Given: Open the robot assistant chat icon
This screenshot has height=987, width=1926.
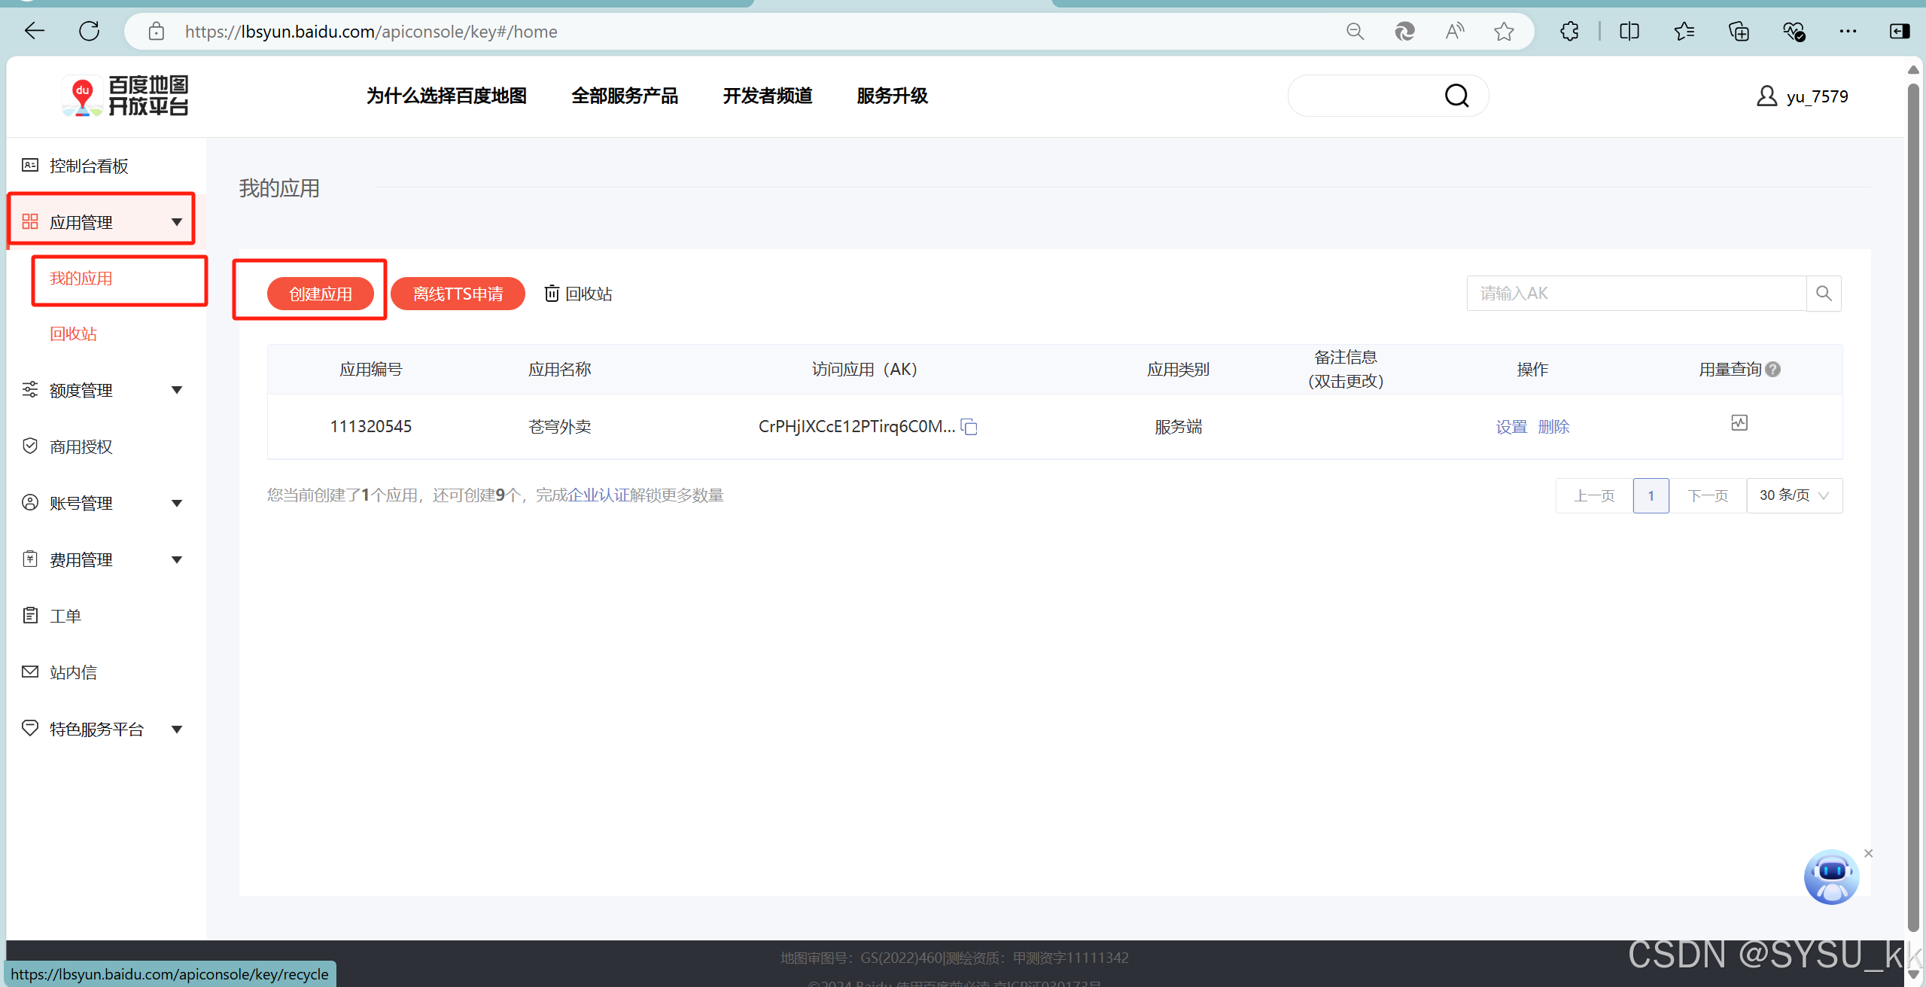Looking at the screenshot, I should [x=1830, y=877].
